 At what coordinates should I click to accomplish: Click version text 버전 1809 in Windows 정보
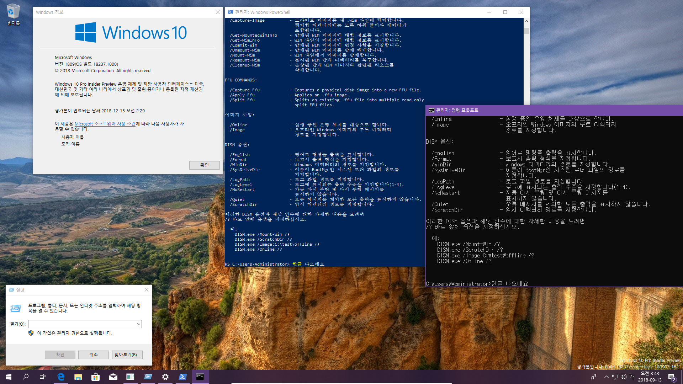86,64
